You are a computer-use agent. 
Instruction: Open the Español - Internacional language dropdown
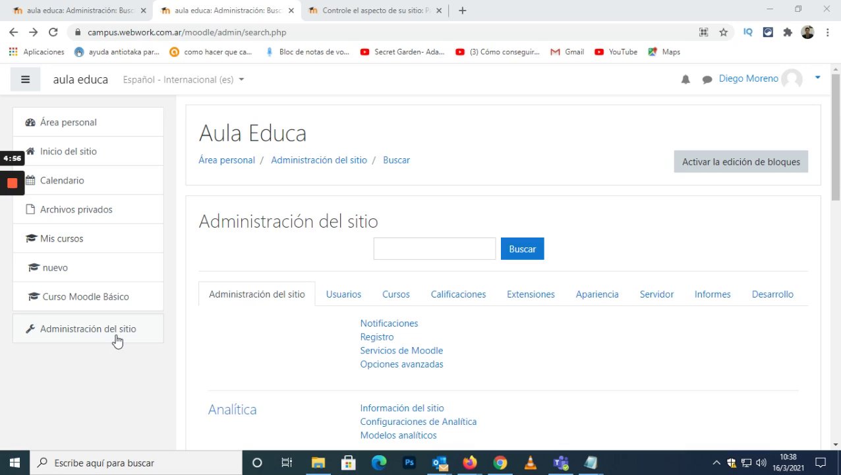[183, 80]
